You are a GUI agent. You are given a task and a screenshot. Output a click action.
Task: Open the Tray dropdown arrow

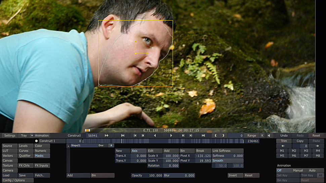(32, 136)
